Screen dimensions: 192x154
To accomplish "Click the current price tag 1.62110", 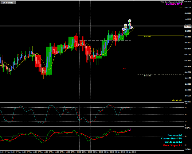I will [x=188, y=27].
